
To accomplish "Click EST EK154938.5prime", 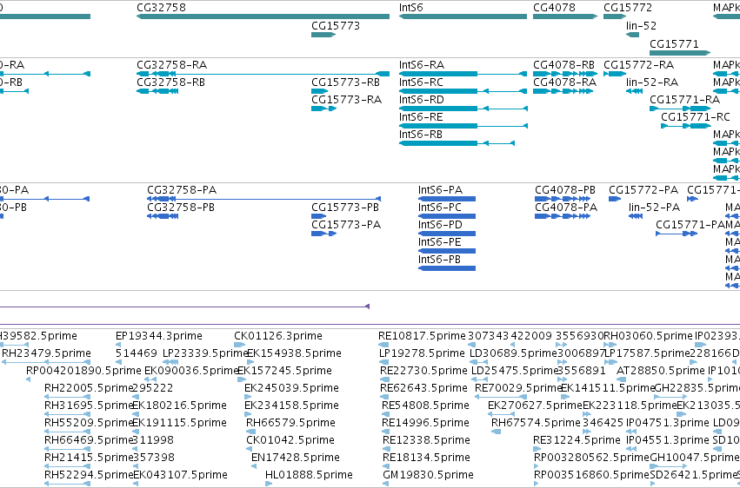I will pyautogui.click(x=294, y=353).
